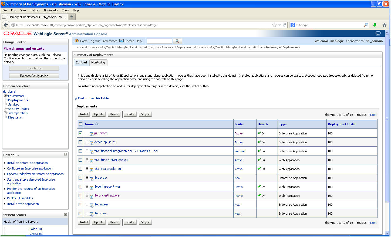Click the Google search magnifier icon
This screenshot has width=391, height=237.
pos(366,25)
